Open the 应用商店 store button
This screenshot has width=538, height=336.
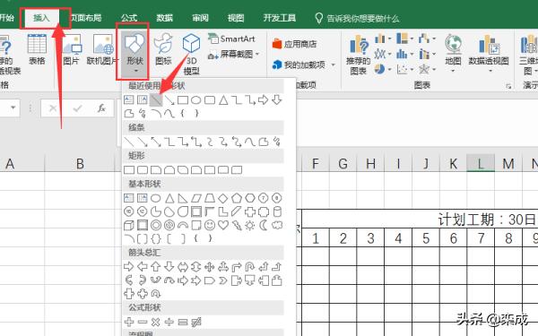294,44
